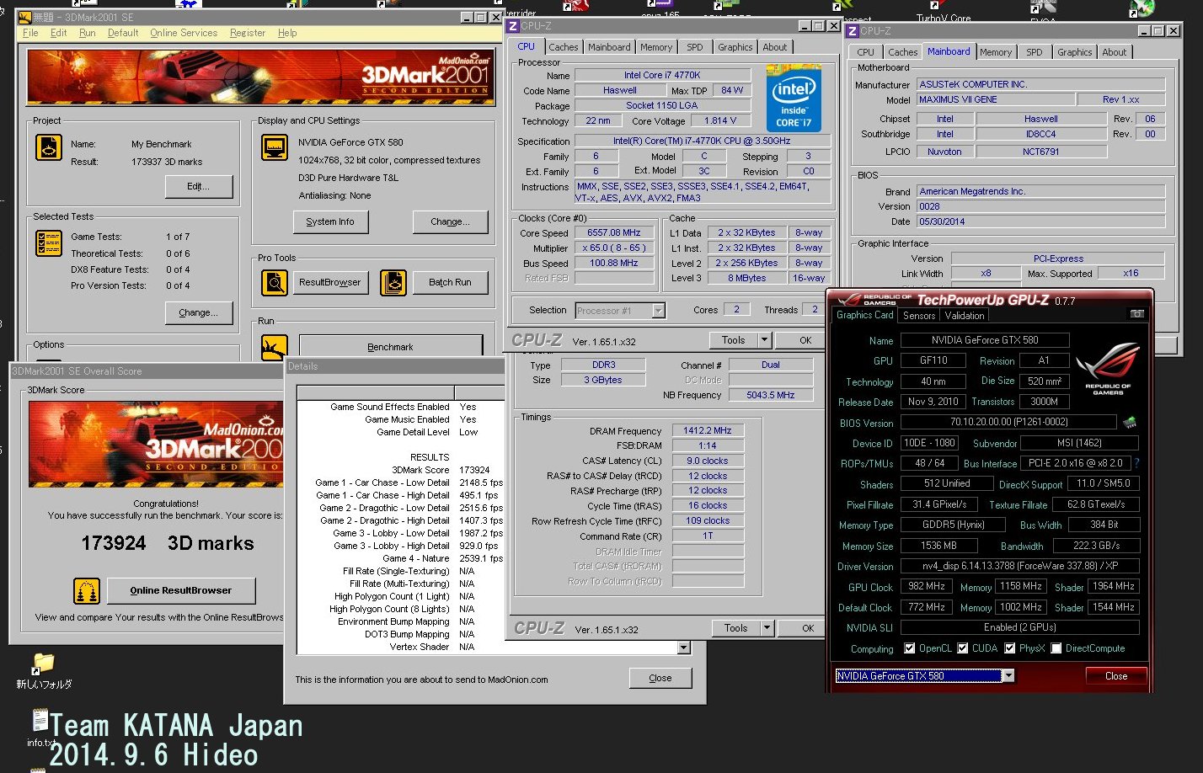Click the Project icon beside My Benchmark

click(49, 147)
